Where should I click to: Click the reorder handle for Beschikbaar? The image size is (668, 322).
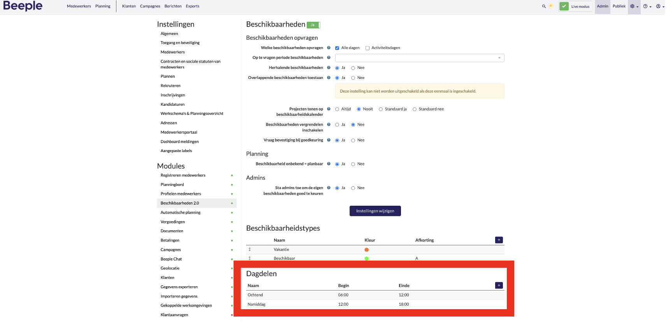coord(250,258)
